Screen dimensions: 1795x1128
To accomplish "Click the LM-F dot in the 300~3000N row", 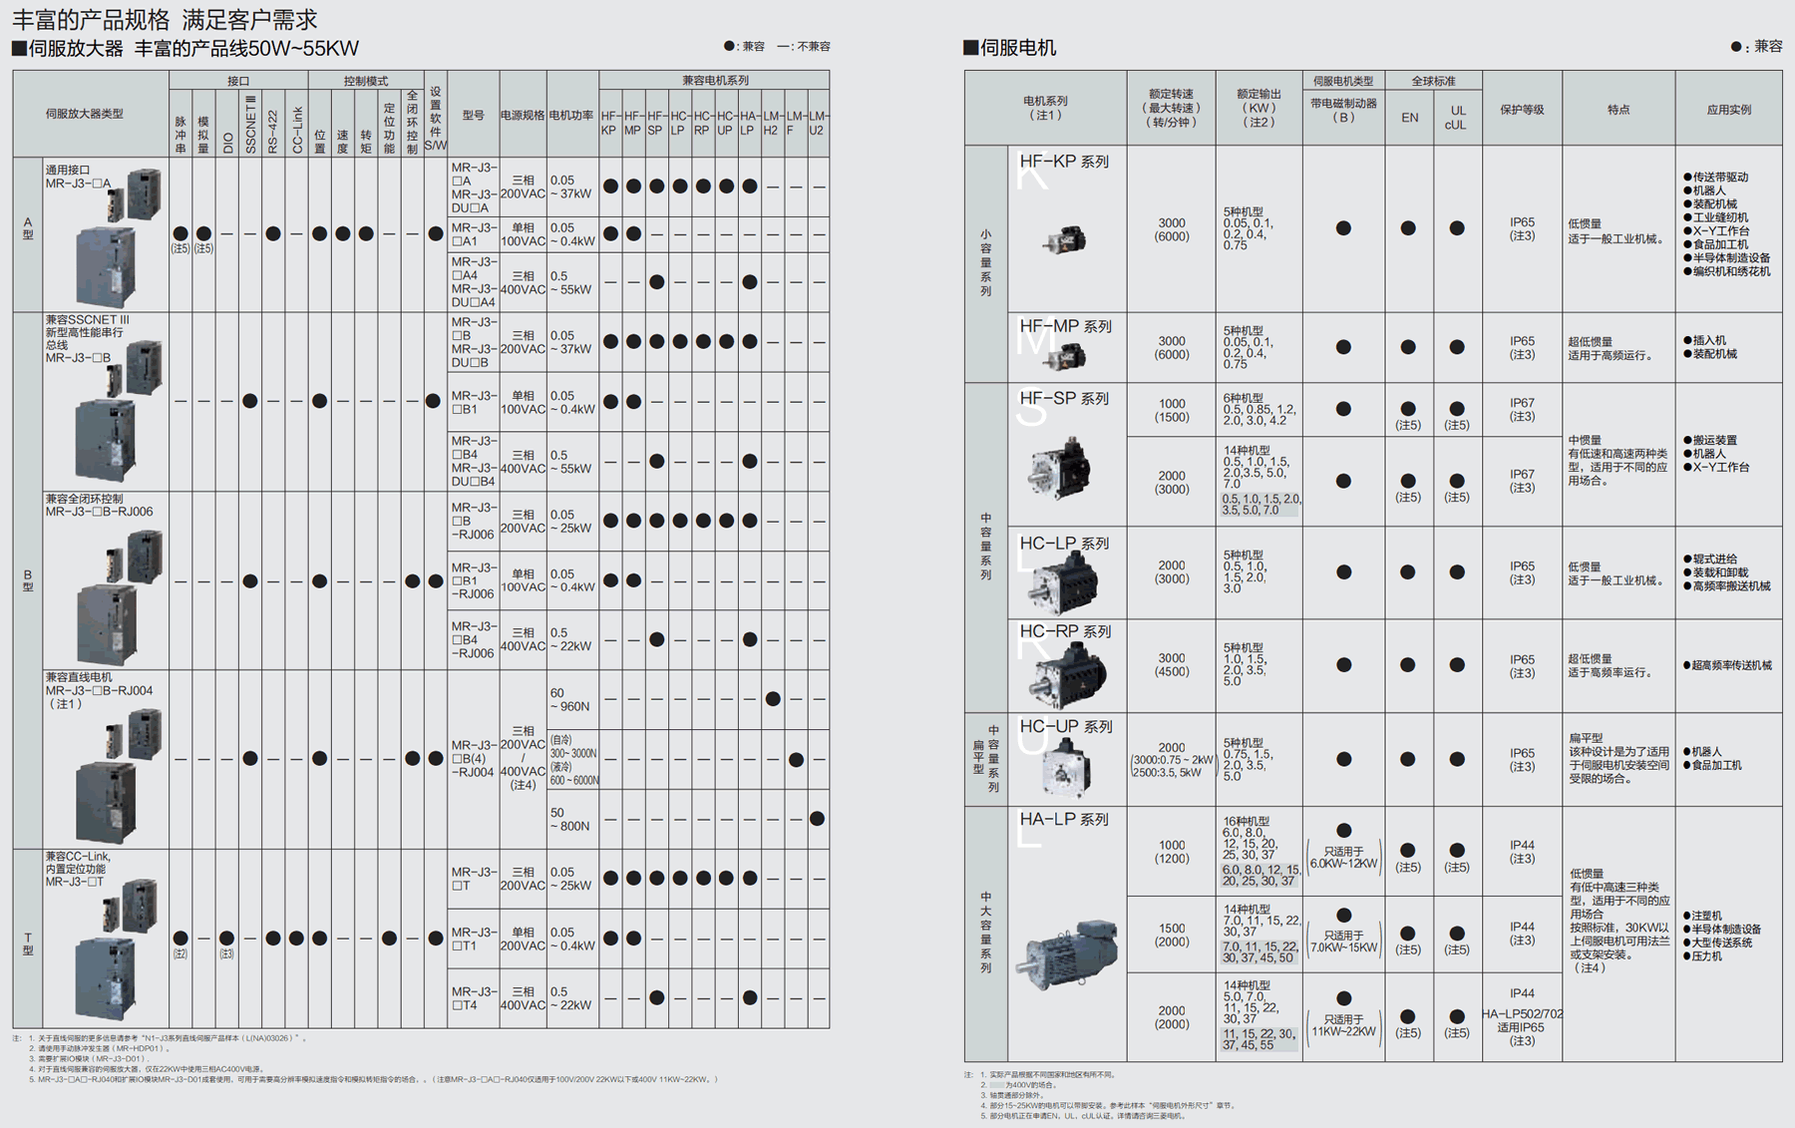I will click(x=795, y=760).
